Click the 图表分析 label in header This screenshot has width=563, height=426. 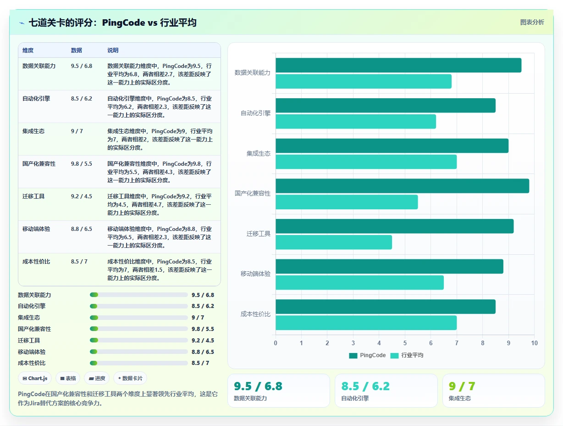pyautogui.click(x=532, y=22)
